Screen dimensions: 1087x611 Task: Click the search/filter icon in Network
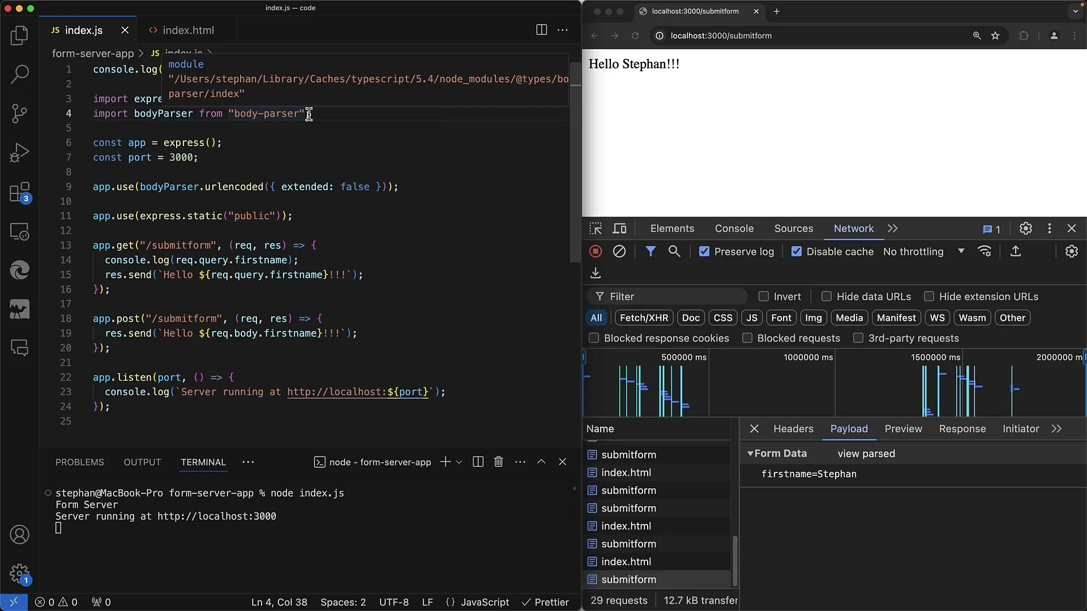[675, 251]
